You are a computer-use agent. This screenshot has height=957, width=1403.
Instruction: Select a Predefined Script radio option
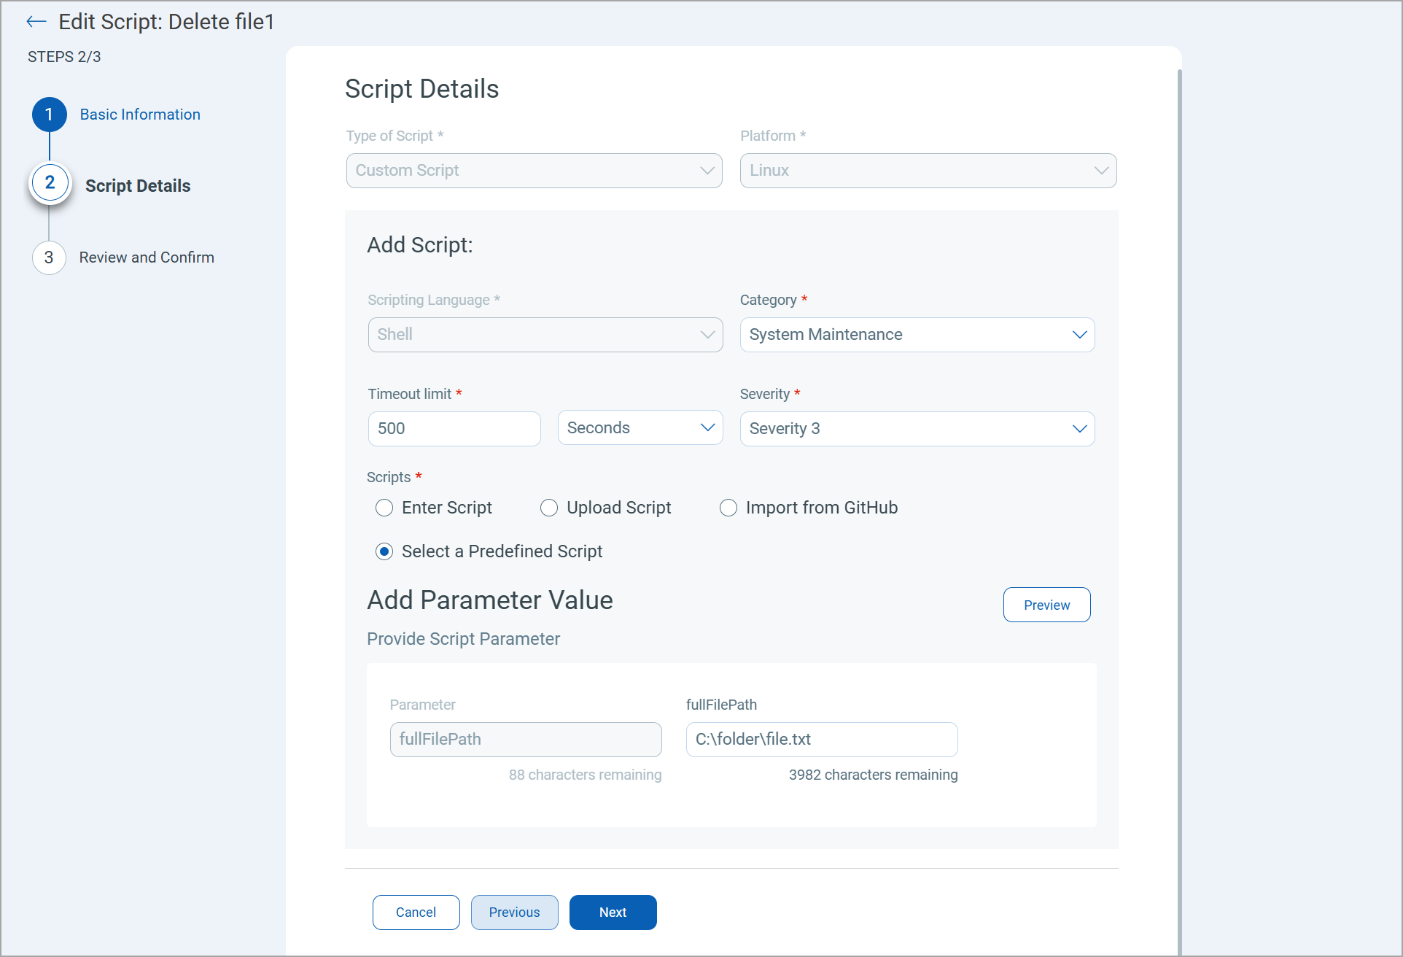(x=384, y=551)
